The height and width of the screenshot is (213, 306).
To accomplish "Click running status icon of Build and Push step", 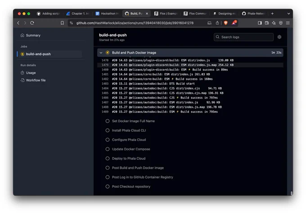I will [108, 53].
